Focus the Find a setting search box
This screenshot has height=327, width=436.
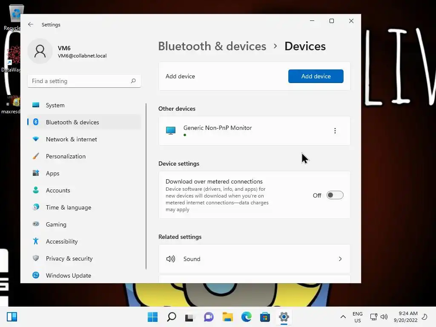pyautogui.click(x=84, y=81)
